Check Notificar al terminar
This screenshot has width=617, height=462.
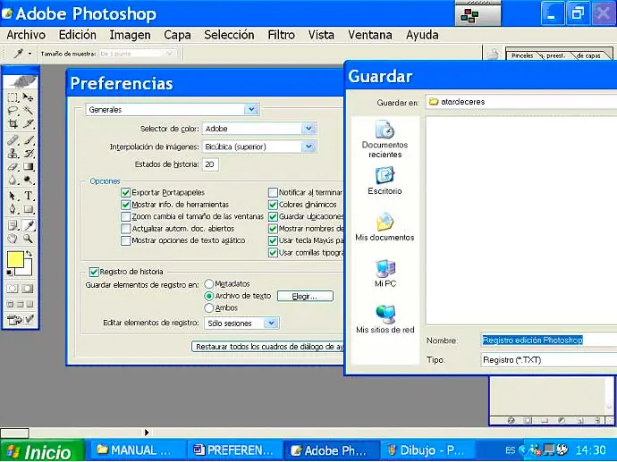point(273,193)
